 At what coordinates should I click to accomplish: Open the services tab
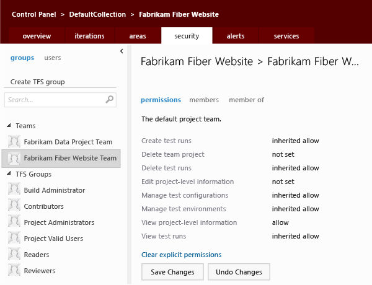286,36
